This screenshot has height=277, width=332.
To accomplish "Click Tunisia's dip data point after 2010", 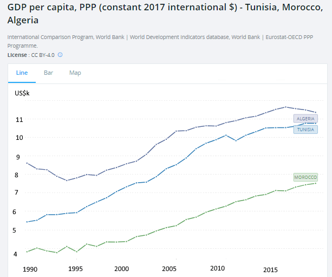I will coord(236,140).
